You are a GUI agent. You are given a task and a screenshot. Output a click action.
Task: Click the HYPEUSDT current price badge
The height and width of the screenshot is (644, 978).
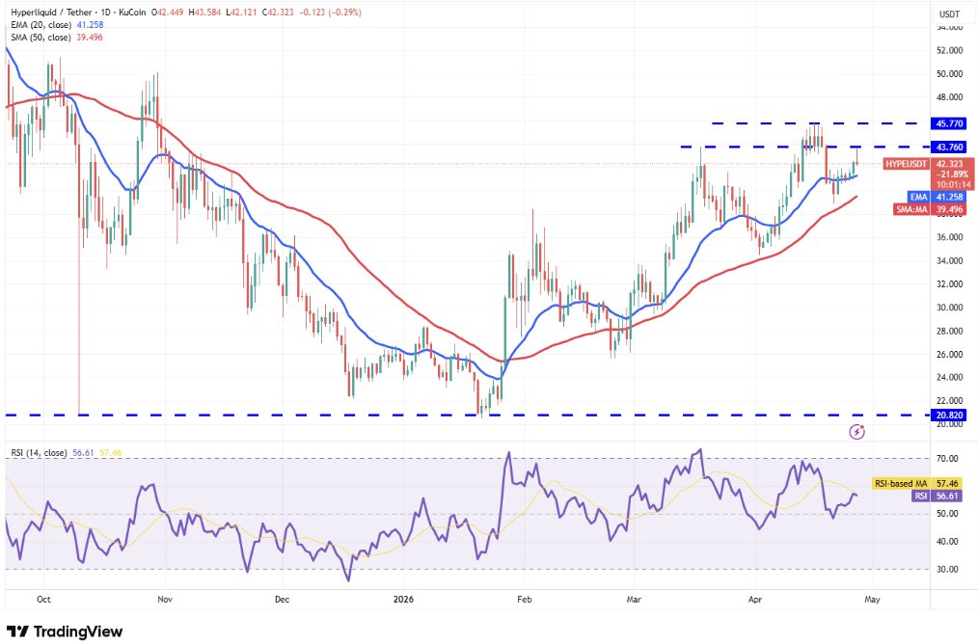907,164
